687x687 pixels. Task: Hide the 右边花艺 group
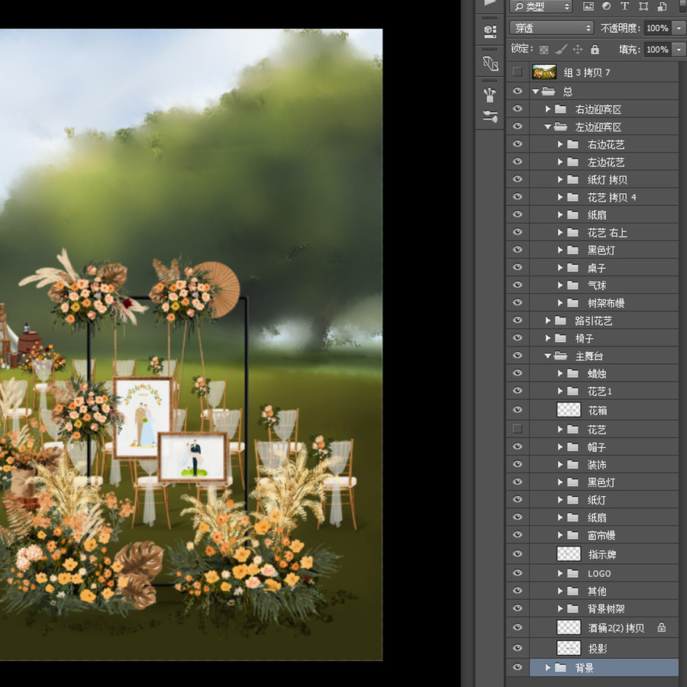tap(518, 144)
